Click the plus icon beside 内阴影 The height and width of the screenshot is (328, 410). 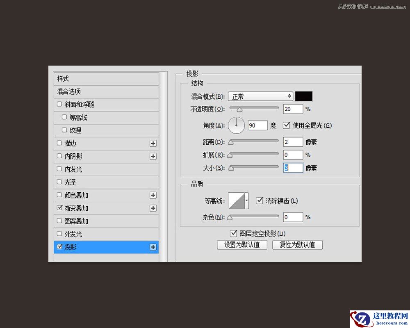coord(153,156)
